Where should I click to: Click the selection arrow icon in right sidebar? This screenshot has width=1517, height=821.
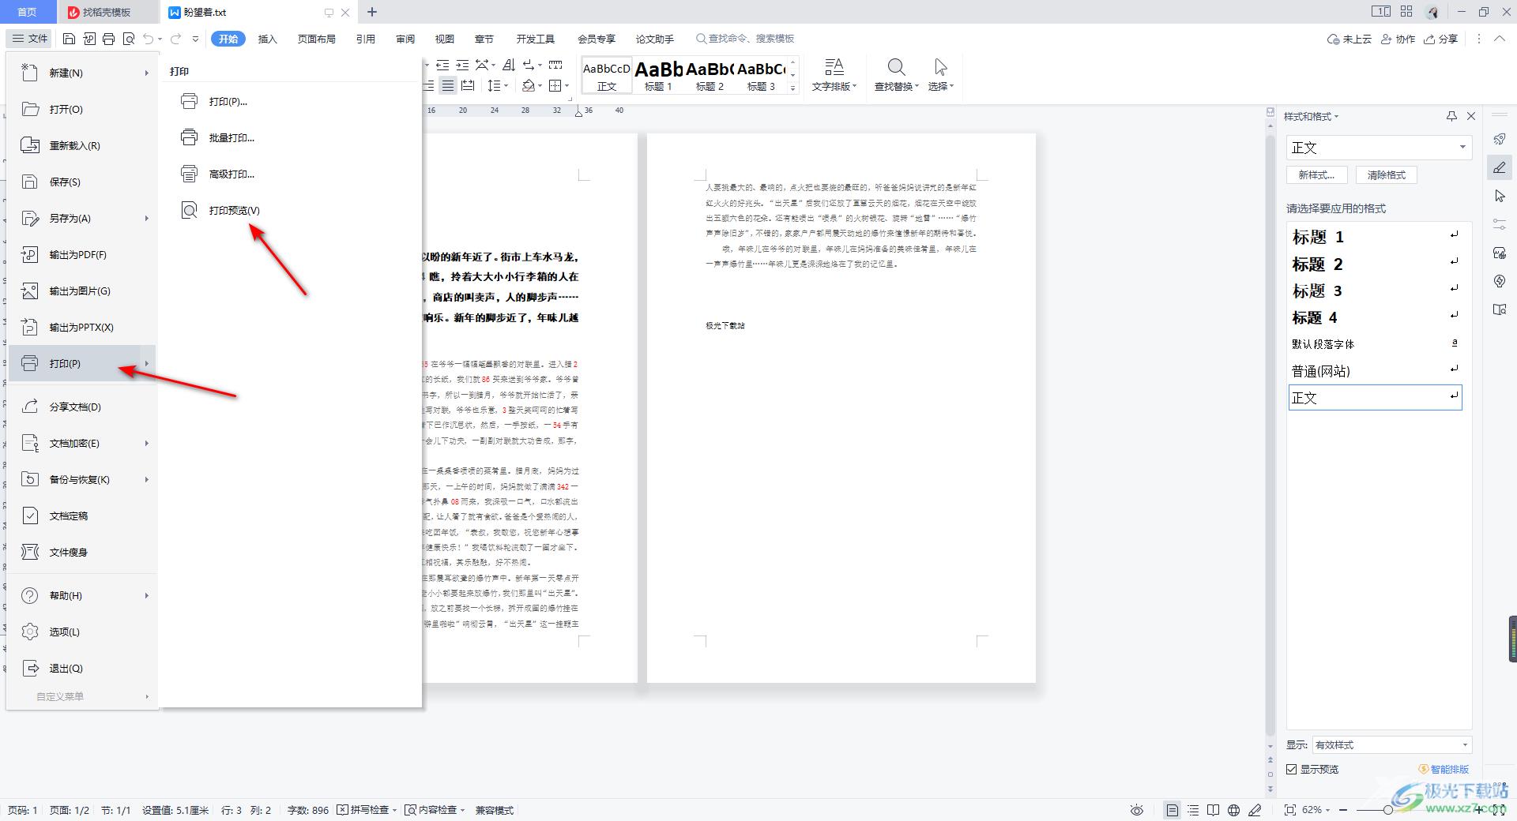[x=1500, y=196]
